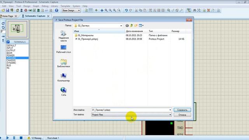Click the simulation Stop button
This screenshot has width=249, height=140.
pyautogui.click(x=21, y=138)
